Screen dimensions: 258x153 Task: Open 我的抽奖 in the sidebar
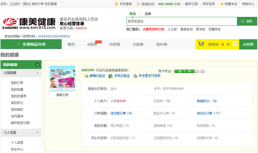[x=17, y=109]
